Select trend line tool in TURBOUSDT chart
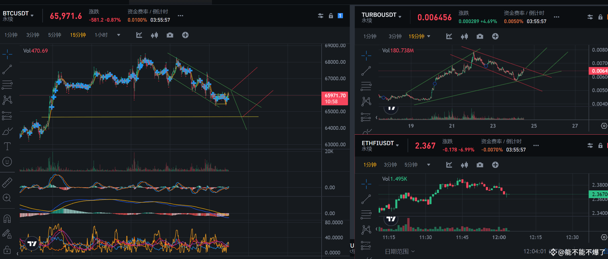 coord(366,71)
